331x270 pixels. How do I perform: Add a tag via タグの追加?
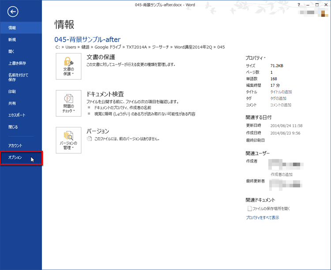tap(278, 98)
